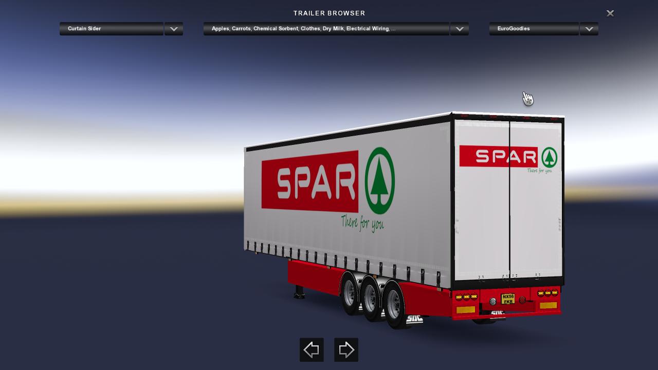
Task: Expand the arrow beside EuroGoodies
Action: coord(589,29)
